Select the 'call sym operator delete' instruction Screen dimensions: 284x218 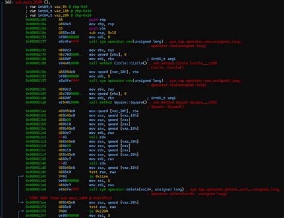click(x=137, y=189)
